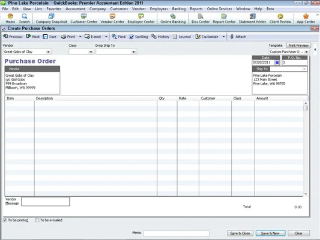Click the Vendor Message field

tap(46, 202)
